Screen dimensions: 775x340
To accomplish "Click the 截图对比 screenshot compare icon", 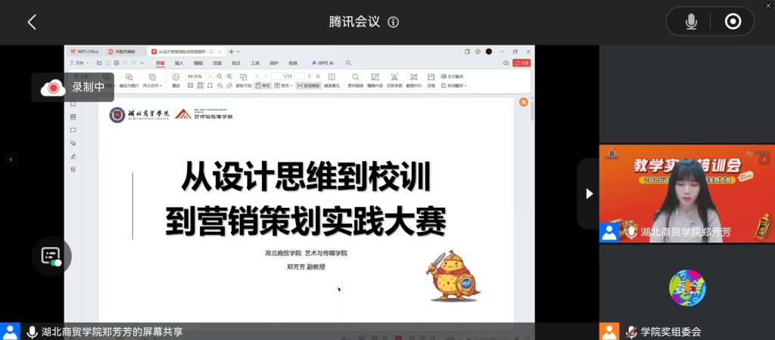I will pyautogui.click(x=414, y=80).
